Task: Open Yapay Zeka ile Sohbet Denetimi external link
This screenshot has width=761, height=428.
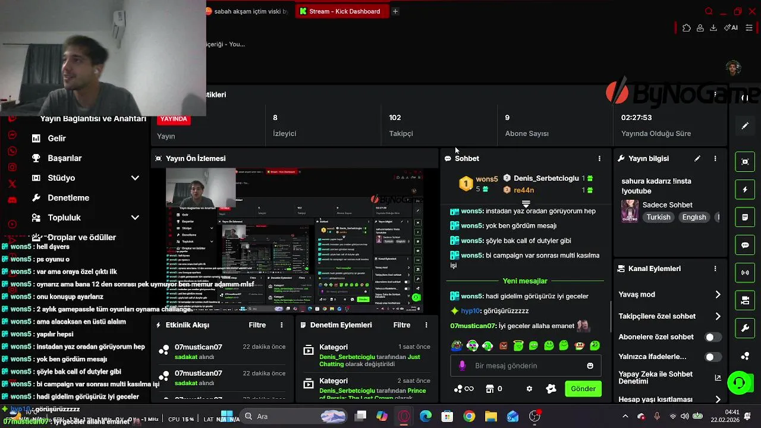Action: [718, 378]
